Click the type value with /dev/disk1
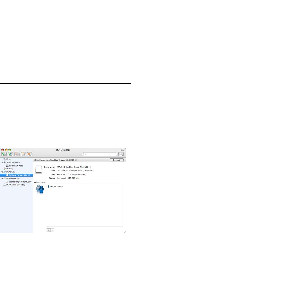 click(75, 171)
